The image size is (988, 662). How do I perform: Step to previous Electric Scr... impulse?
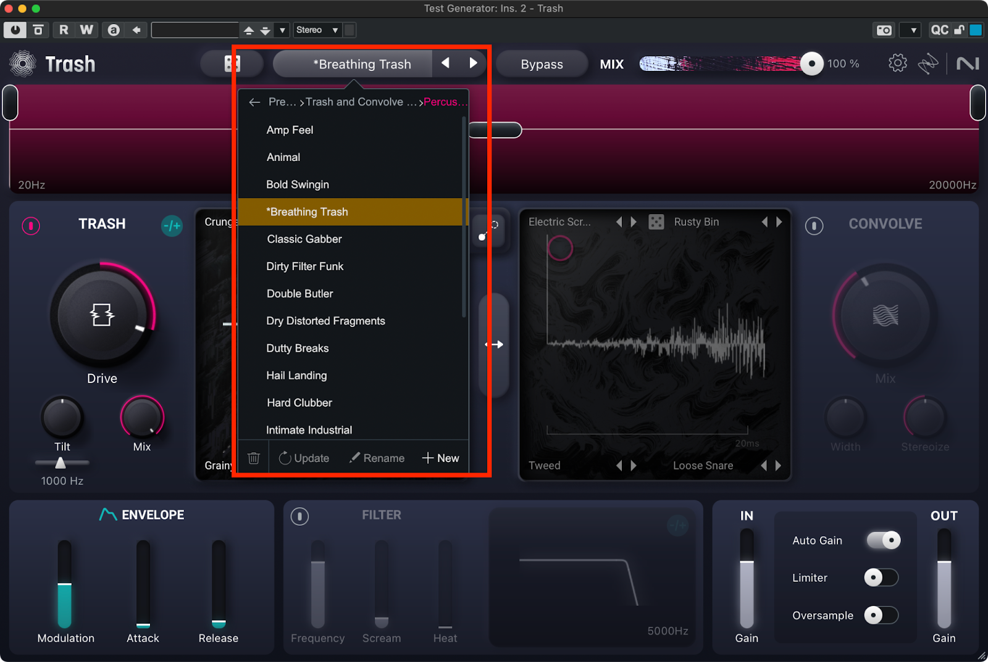click(x=619, y=222)
